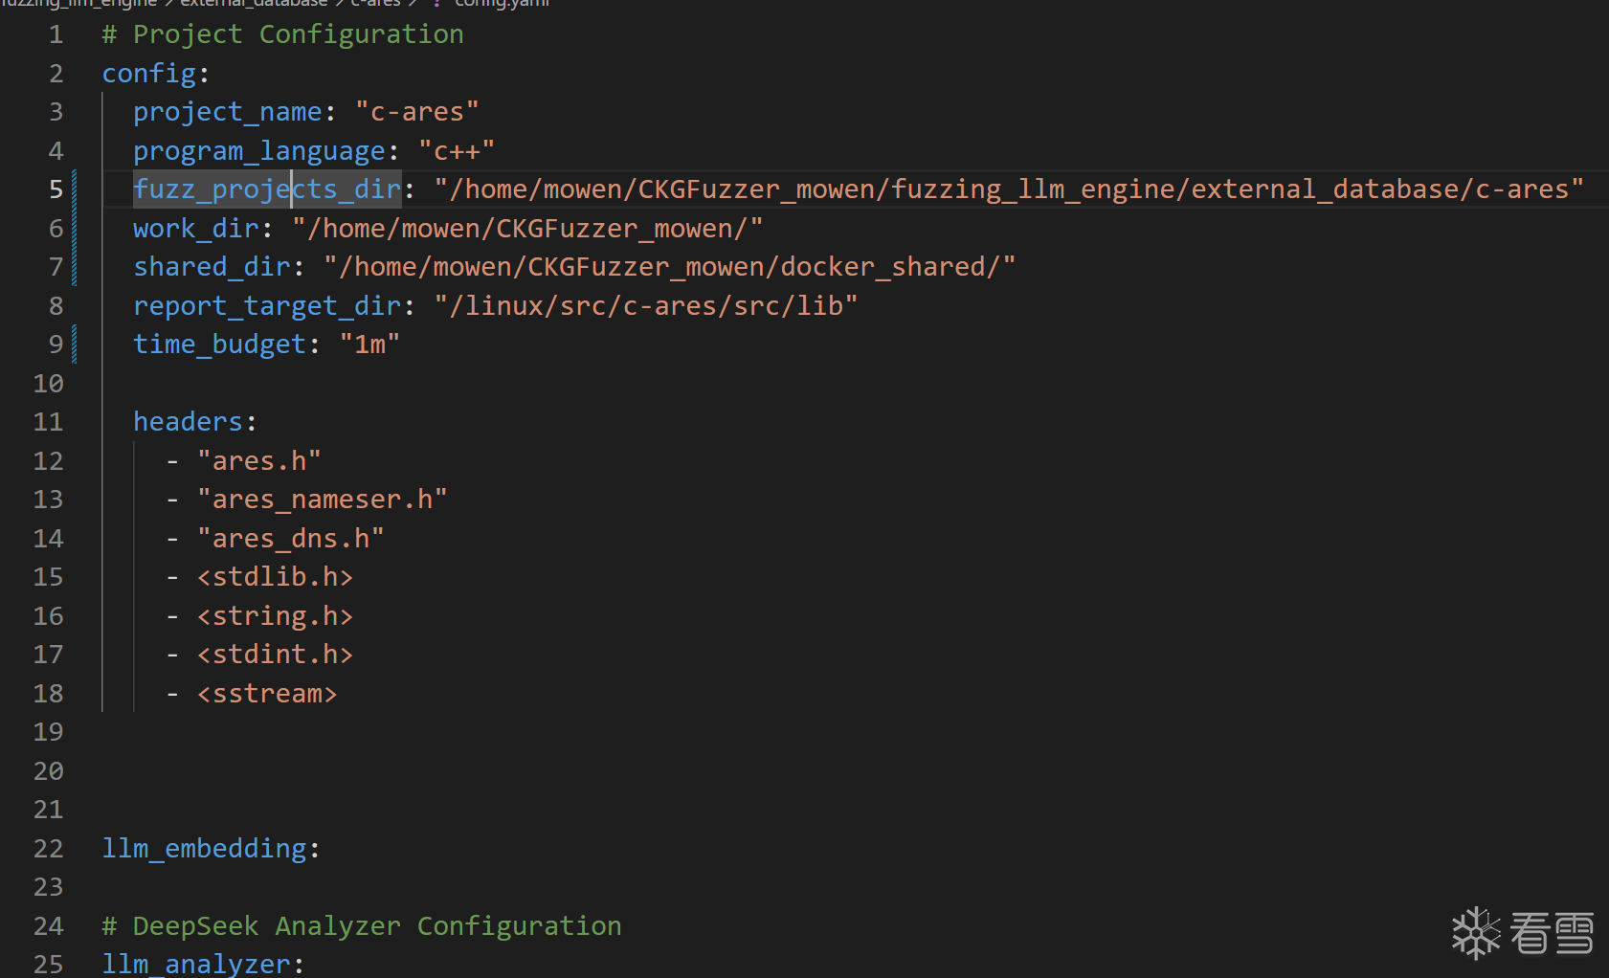
Task: Open the external_database breadcrumb folder
Action: point(254,3)
